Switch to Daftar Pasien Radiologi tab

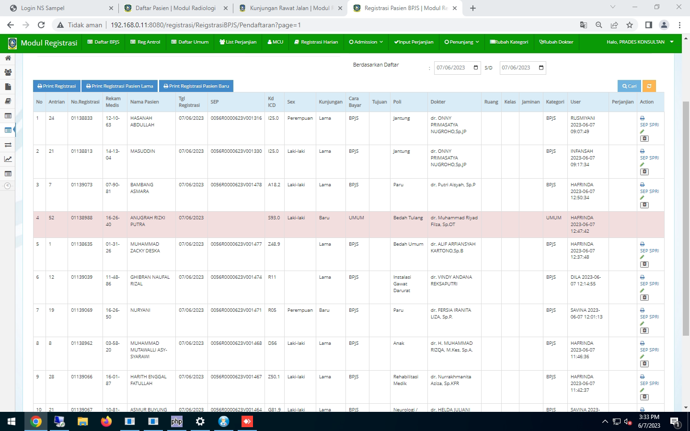coord(175,8)
